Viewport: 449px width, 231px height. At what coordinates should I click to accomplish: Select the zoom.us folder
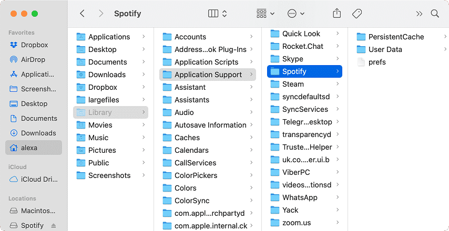[304, 223]
